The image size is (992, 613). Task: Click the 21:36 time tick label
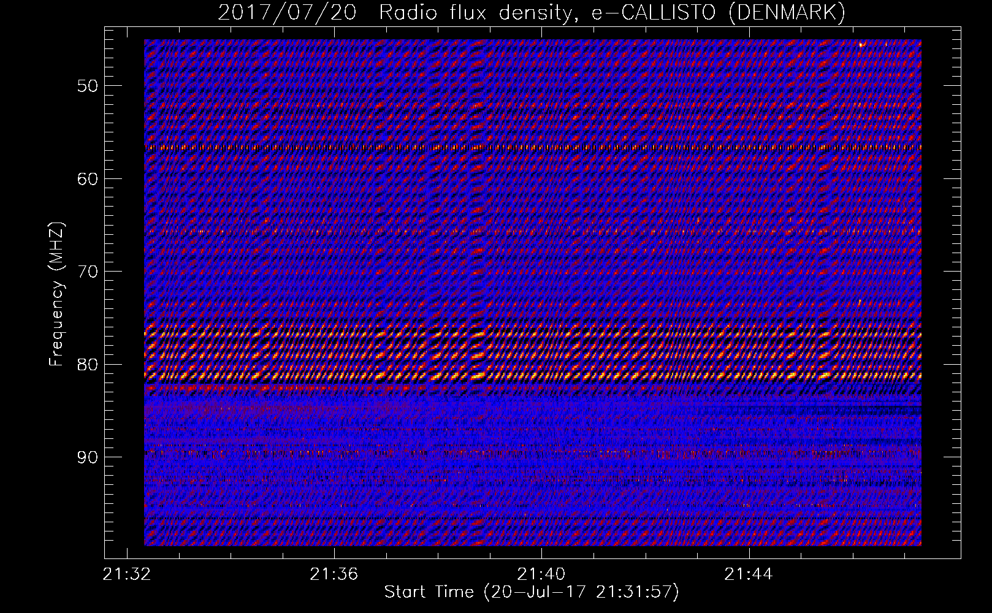point(334,574)
